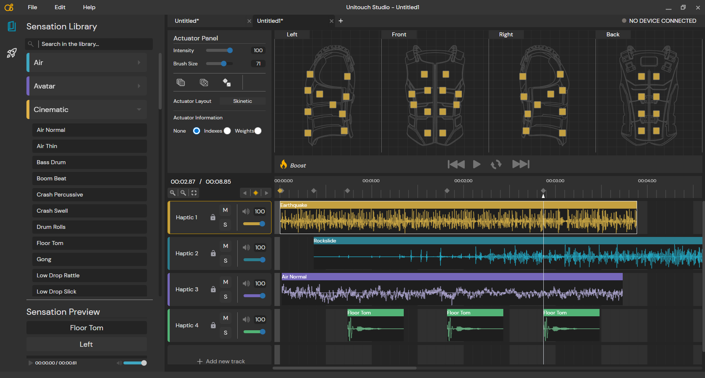Image resolution: width=705 pixels, height=378 pixels.
Task: Click Add new track
Action: [x=221, y=361]
